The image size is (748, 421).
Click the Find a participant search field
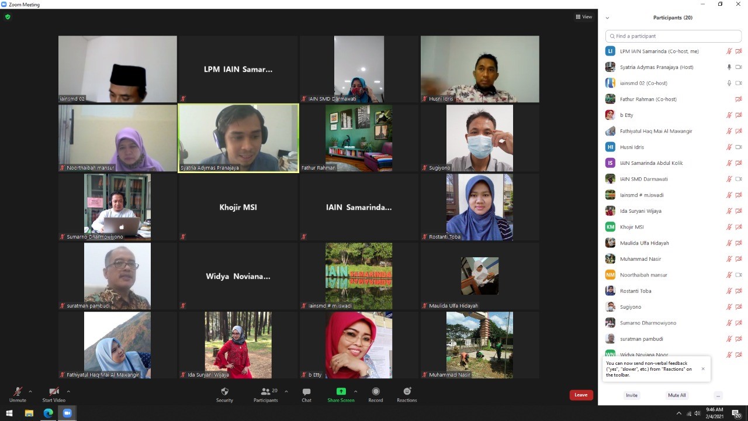pos(673,36)
